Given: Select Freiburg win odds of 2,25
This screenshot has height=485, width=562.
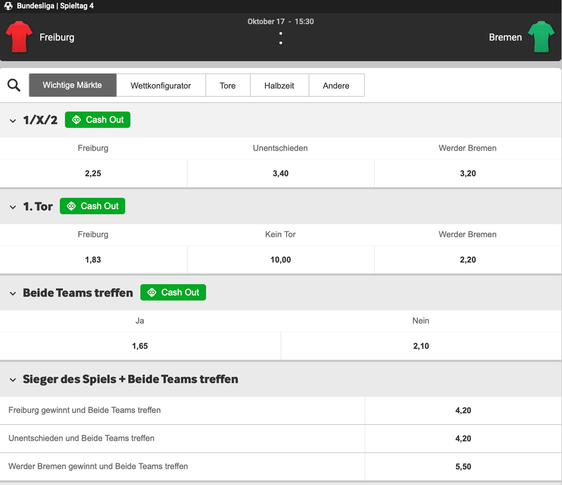Looking at the screenshot, I should click(93, 173).
